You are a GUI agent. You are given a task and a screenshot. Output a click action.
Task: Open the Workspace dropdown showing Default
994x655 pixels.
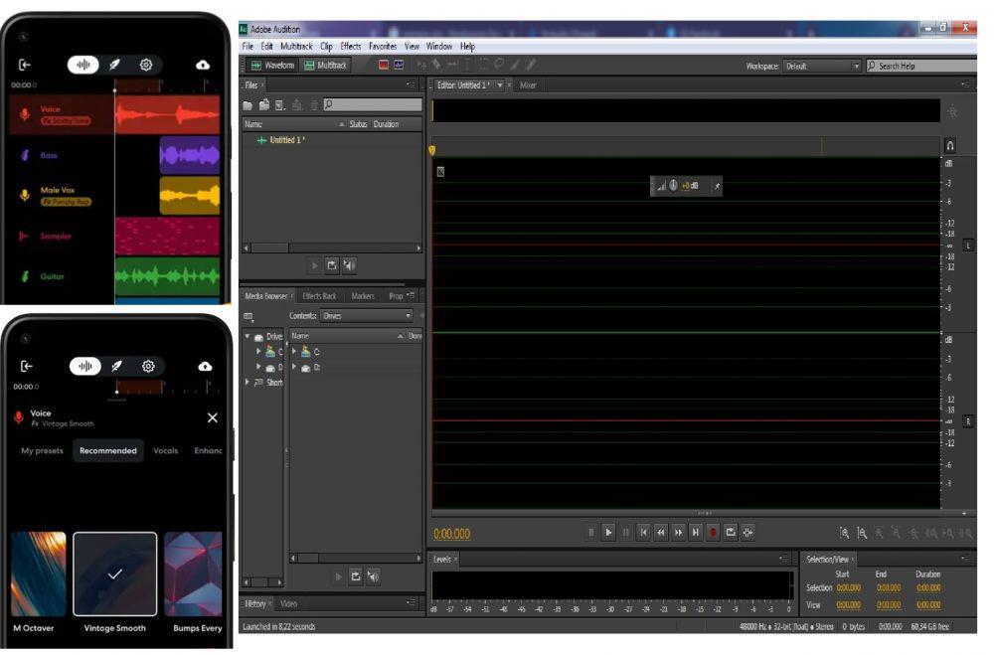pos(822,66)
